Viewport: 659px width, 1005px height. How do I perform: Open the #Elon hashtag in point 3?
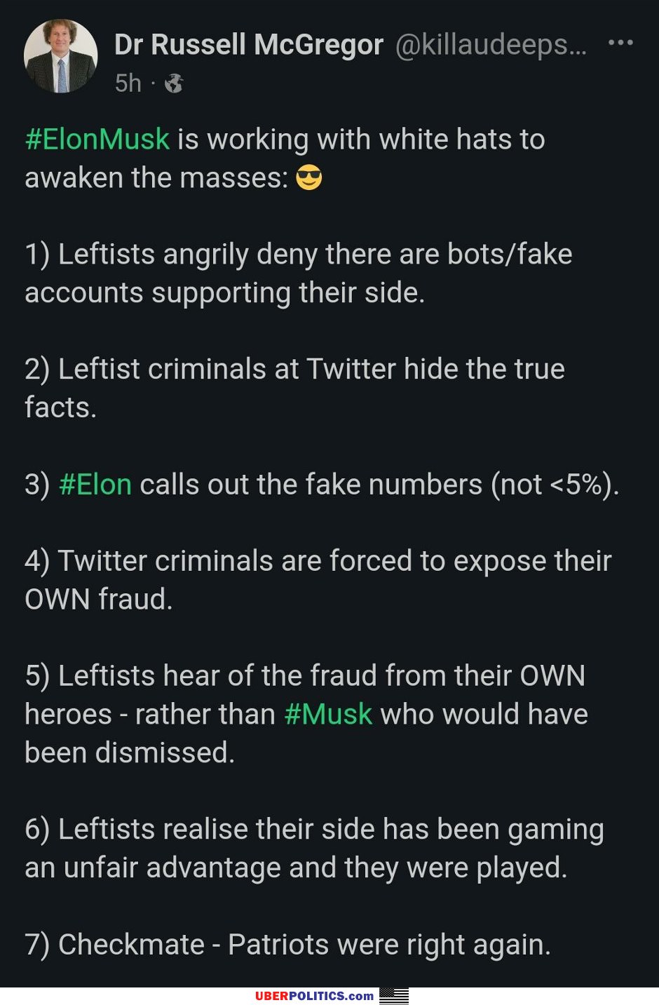95,485
